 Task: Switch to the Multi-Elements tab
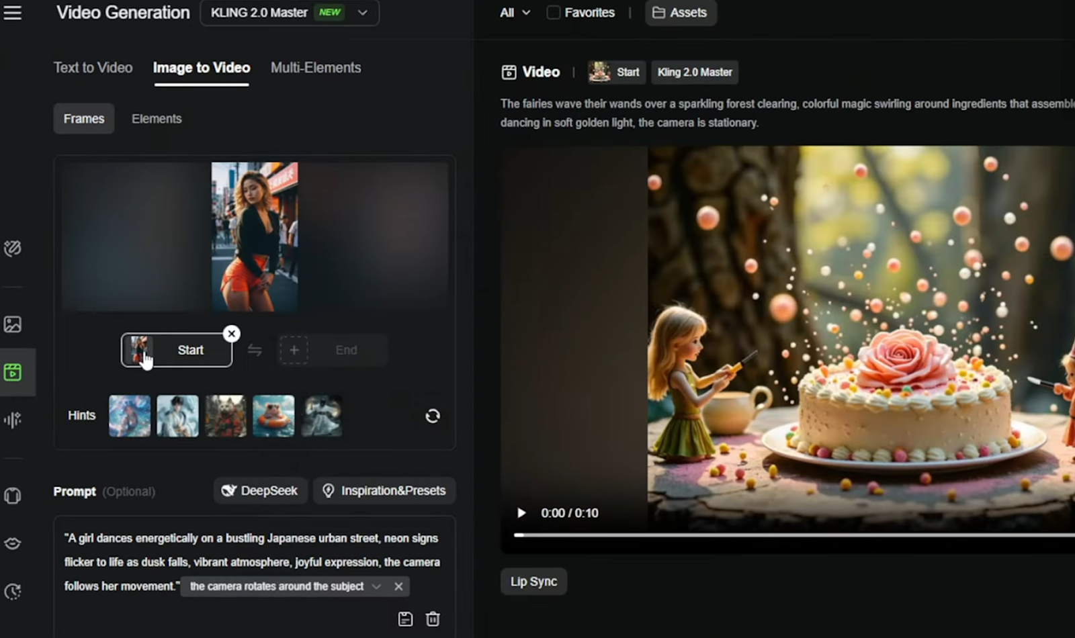pos(316,68)
